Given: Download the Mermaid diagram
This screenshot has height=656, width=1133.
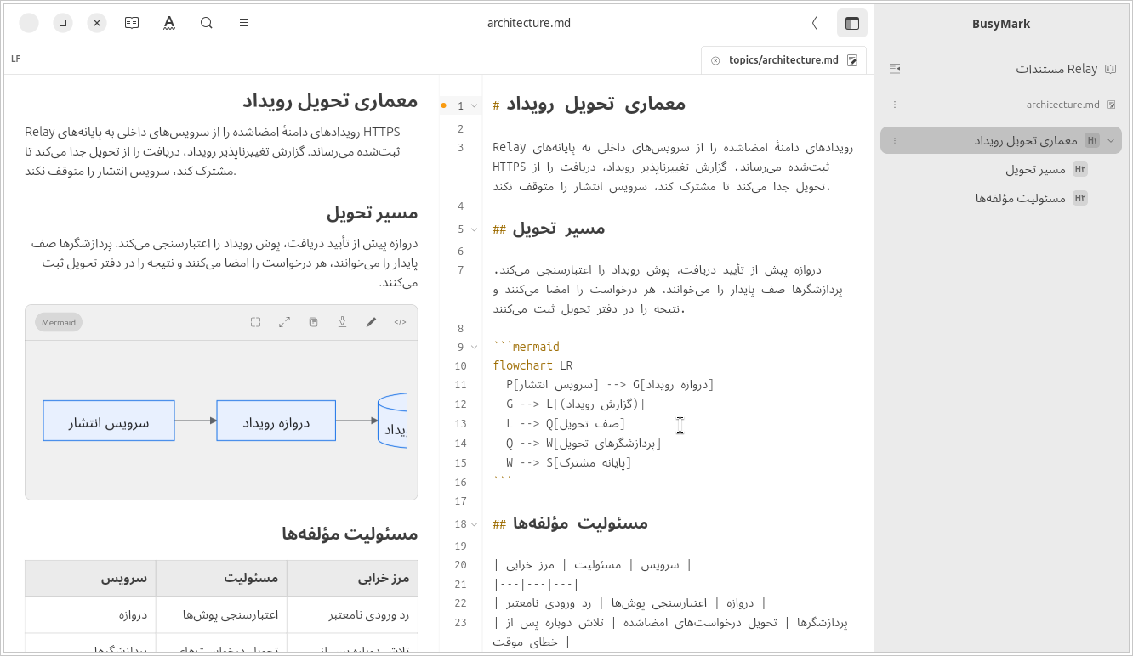Looking at the screenshot, I should (342, 322).
